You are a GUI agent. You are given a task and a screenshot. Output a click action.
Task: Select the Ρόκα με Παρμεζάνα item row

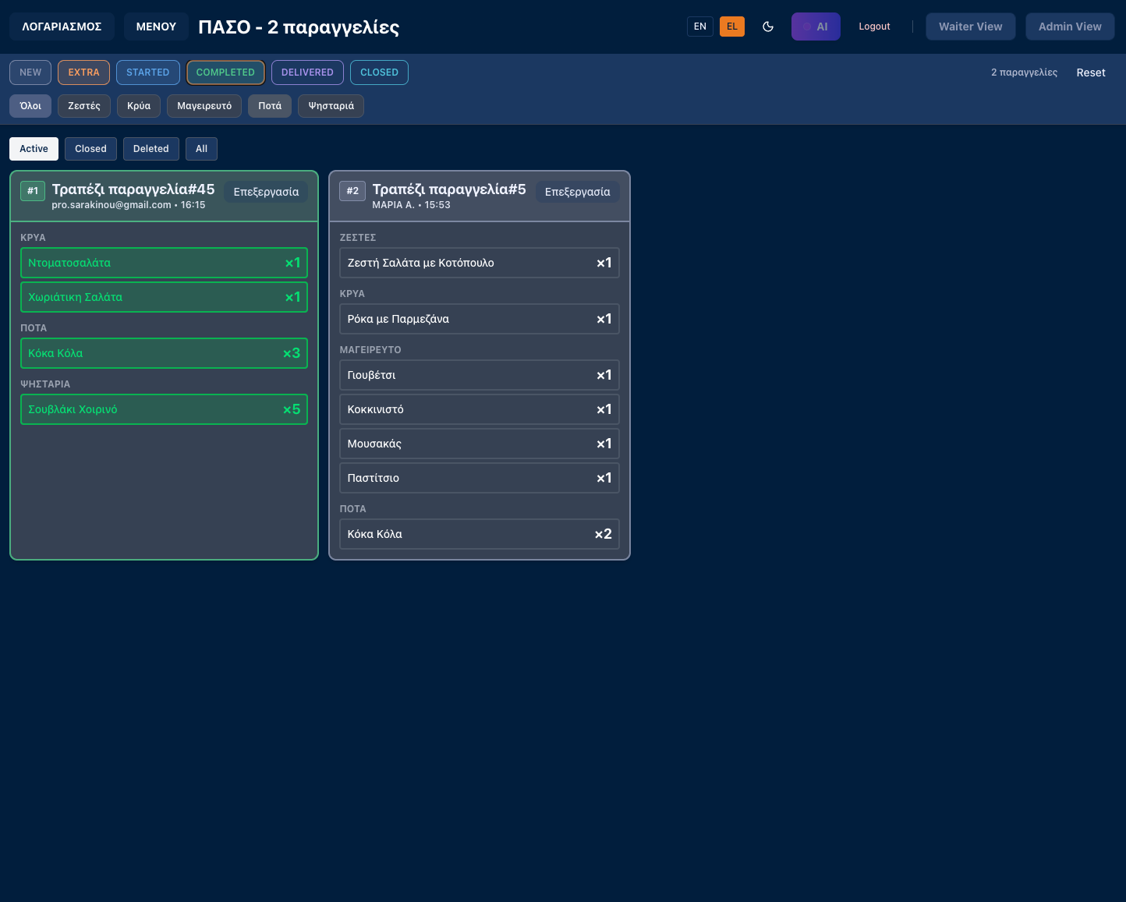tap(480, 319)
